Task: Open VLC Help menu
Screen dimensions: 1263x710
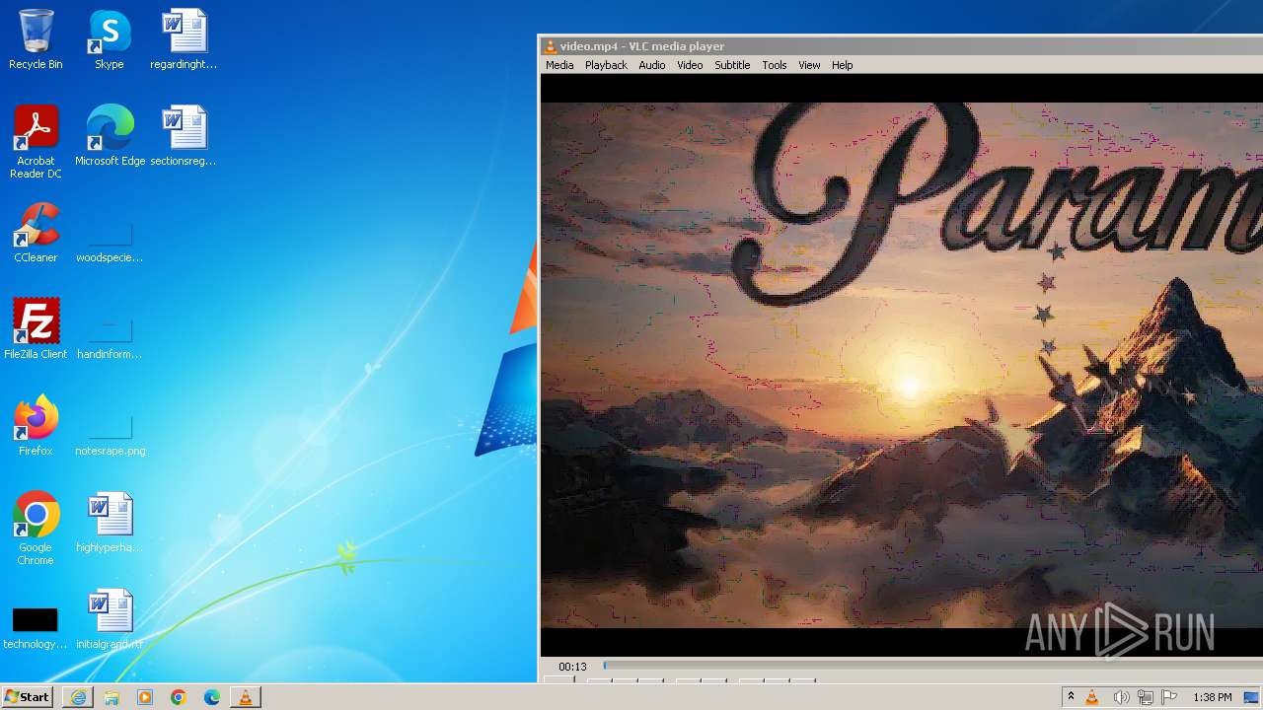Action: 842,65
